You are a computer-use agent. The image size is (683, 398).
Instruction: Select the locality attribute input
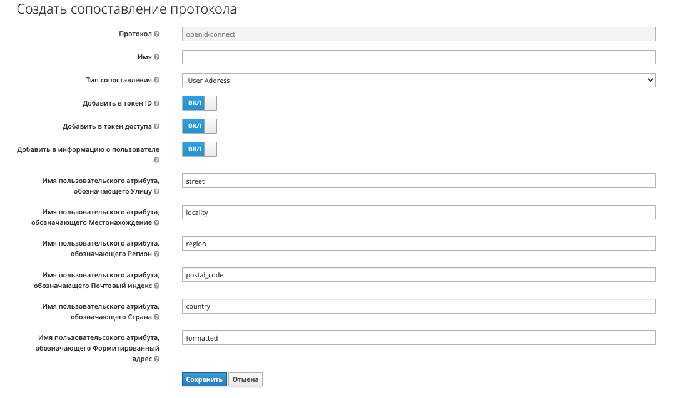click(418, 212)
